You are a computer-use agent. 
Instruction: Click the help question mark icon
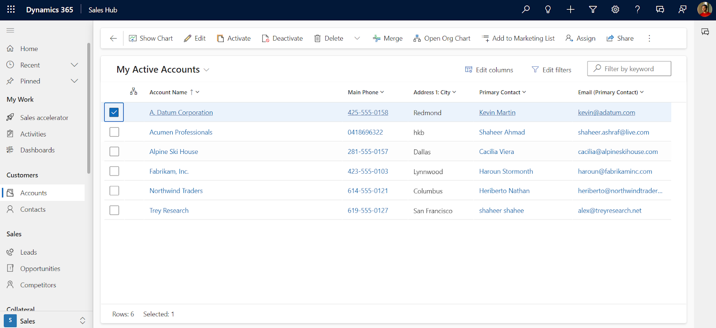click(637, 9)
